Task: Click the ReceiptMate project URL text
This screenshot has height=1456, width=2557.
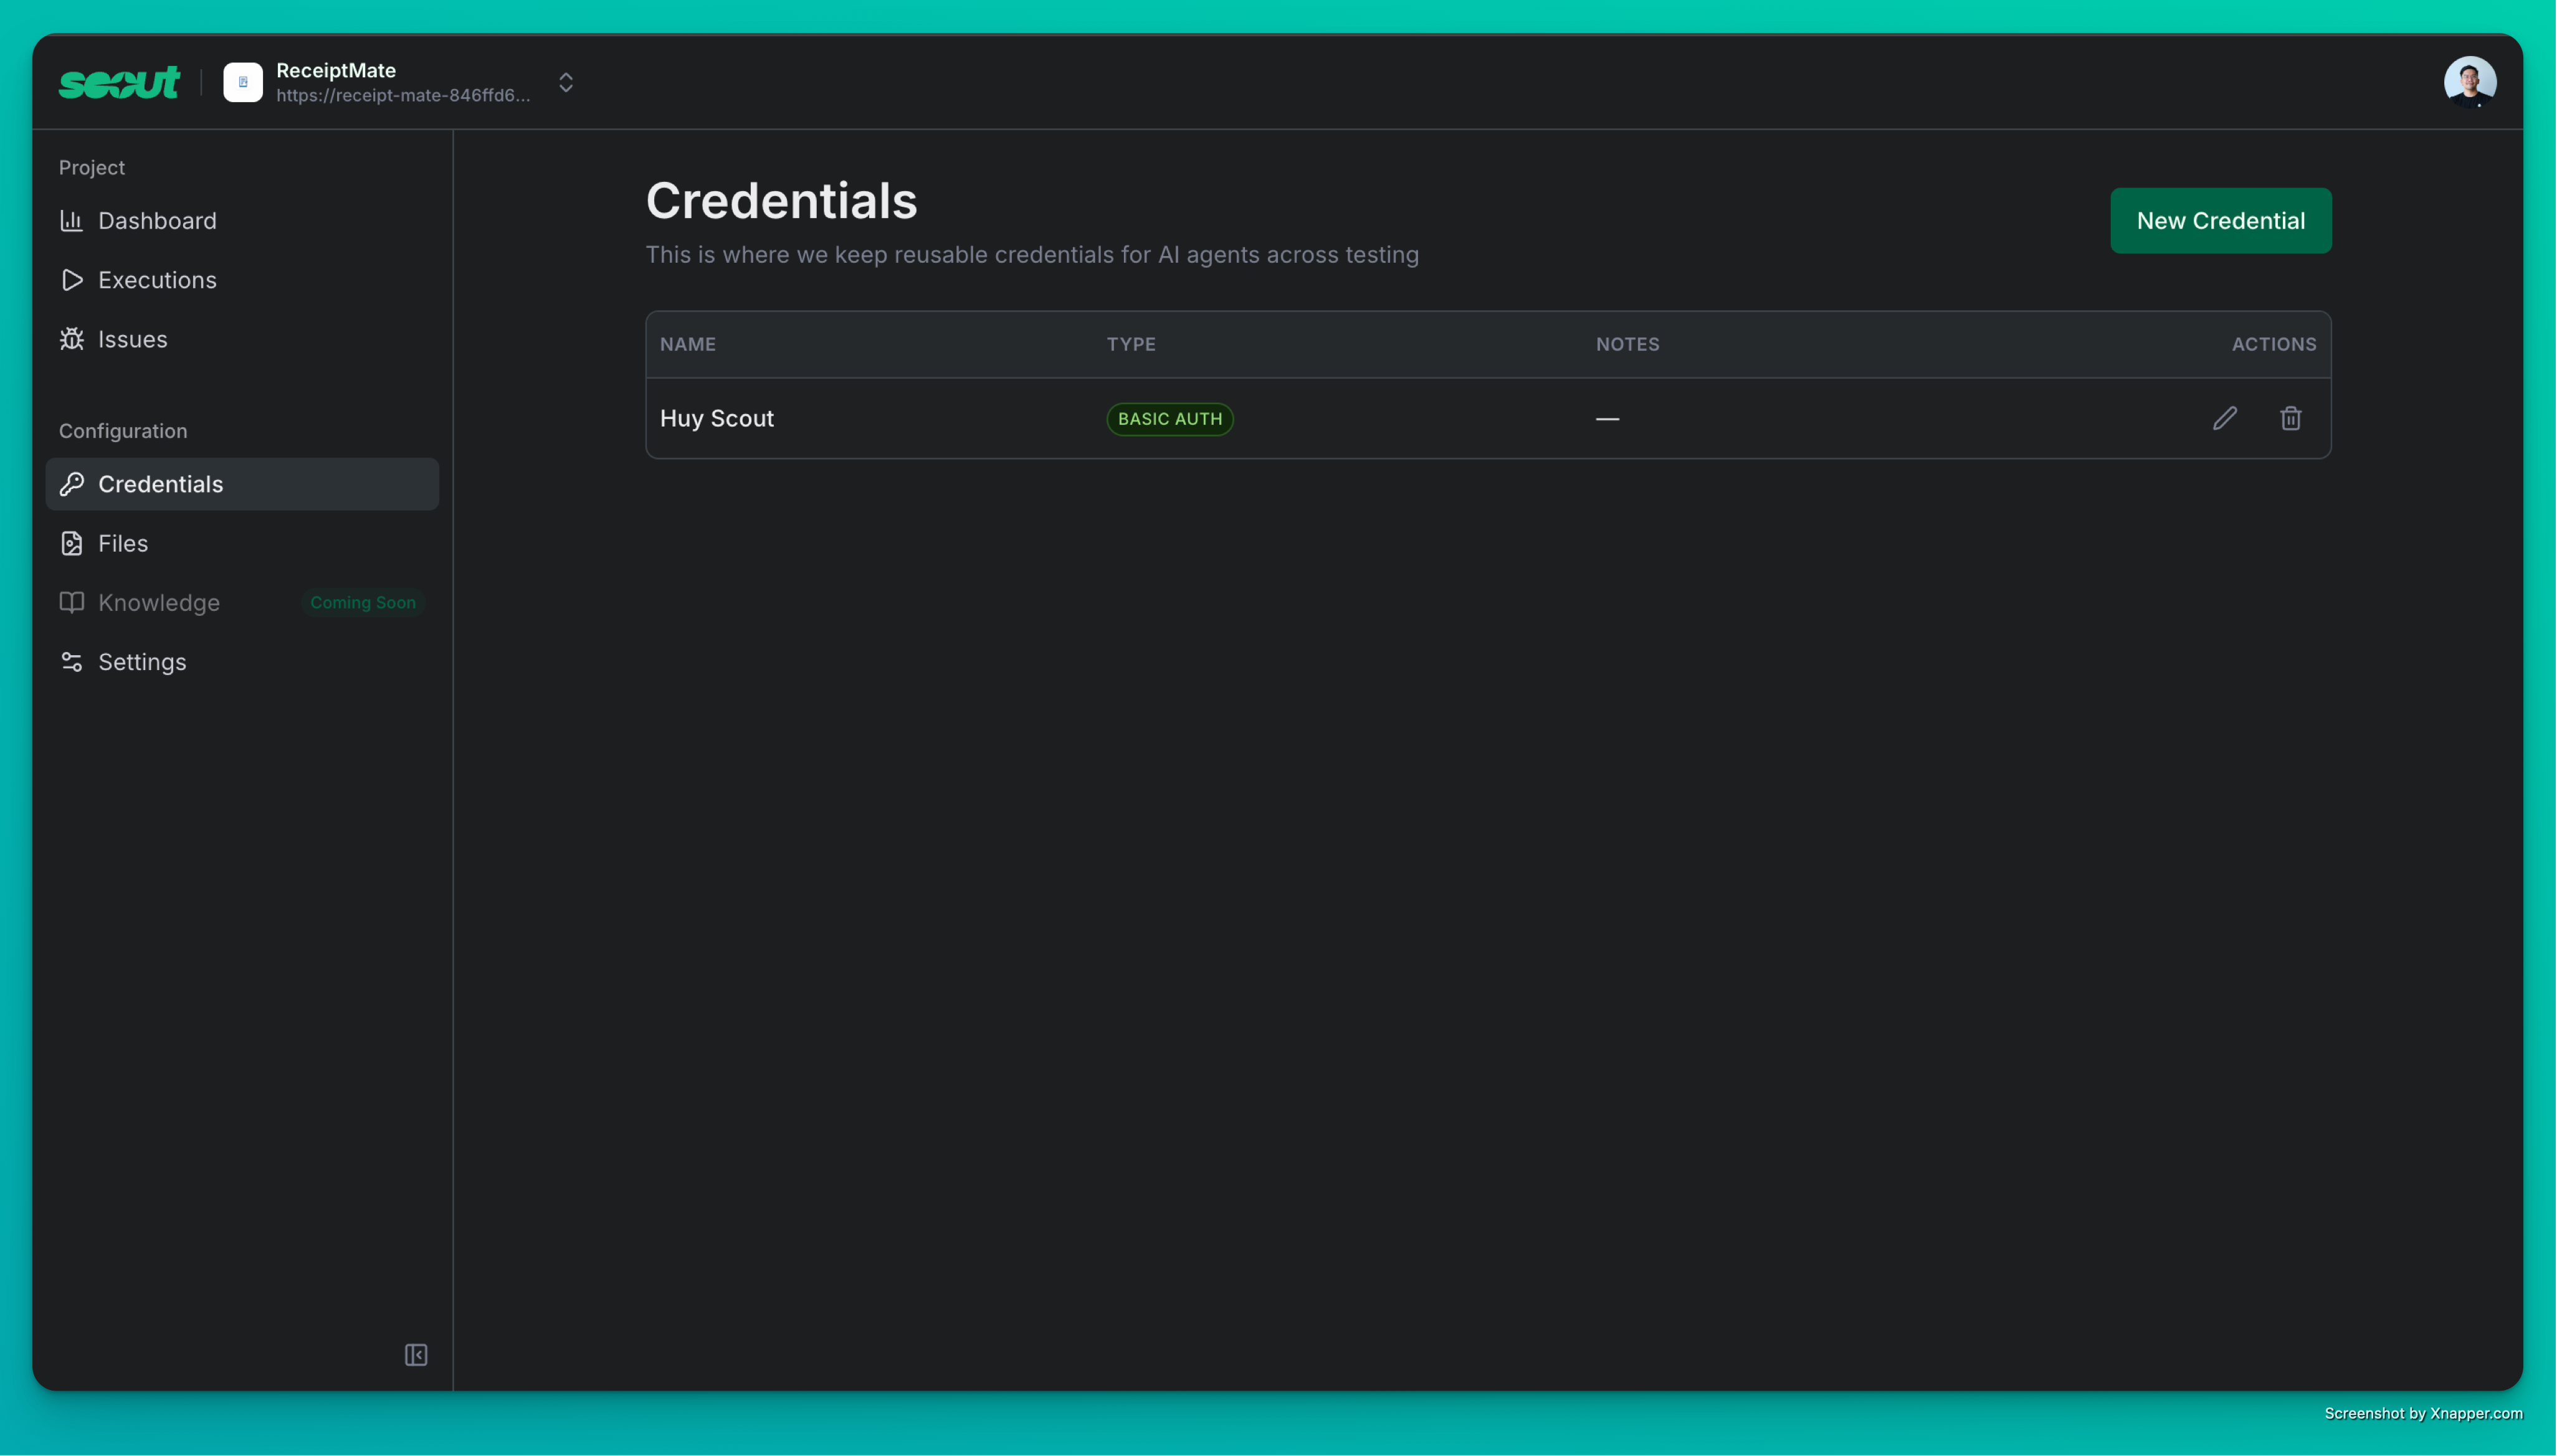Action: point(403,96)
